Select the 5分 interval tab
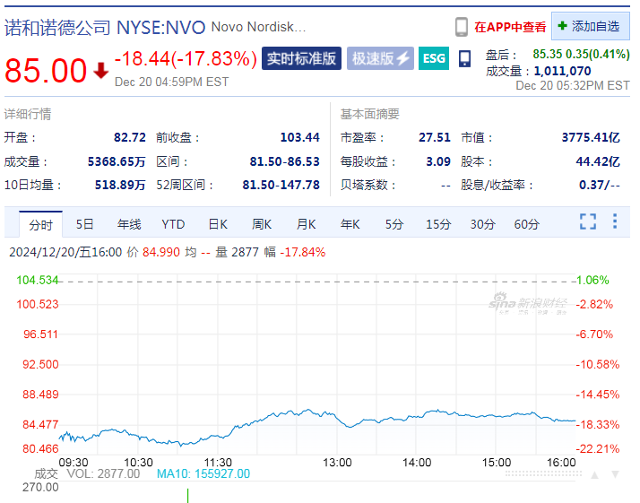640x503 pixels. click(x=394, y=224)
